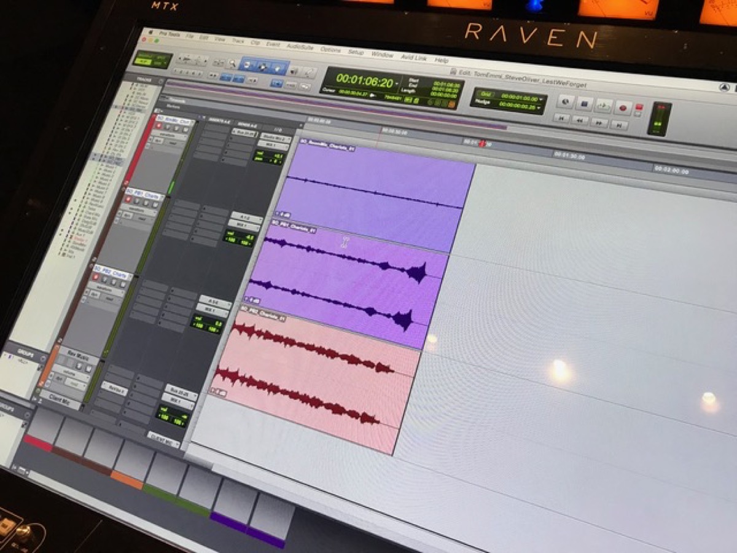Open the Track menu
The width and height of the screenshot is (737, 553).
pos(238,40)
